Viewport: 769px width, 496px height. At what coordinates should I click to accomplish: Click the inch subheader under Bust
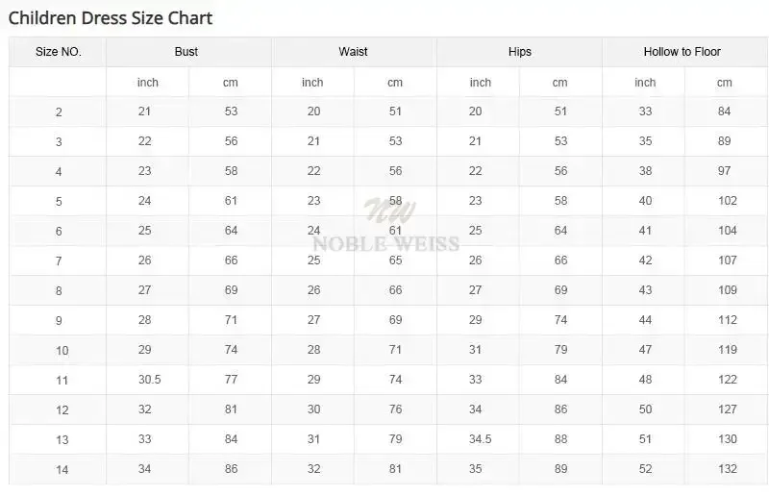[148, 83]
